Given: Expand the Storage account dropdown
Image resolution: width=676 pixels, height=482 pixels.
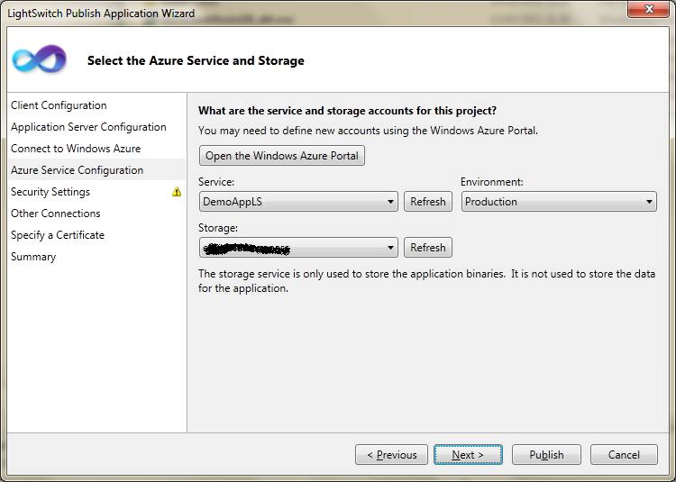Looking at the screenshot, I should coord(298,247).
